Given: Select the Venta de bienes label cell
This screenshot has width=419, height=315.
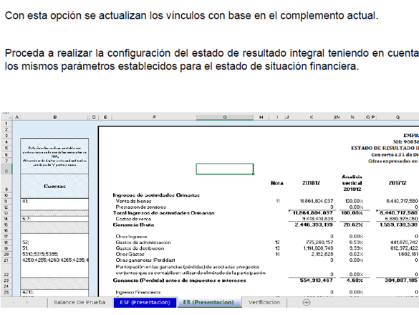Looking at the screenshot, I should pyautogui.click(x=133, y=201).
